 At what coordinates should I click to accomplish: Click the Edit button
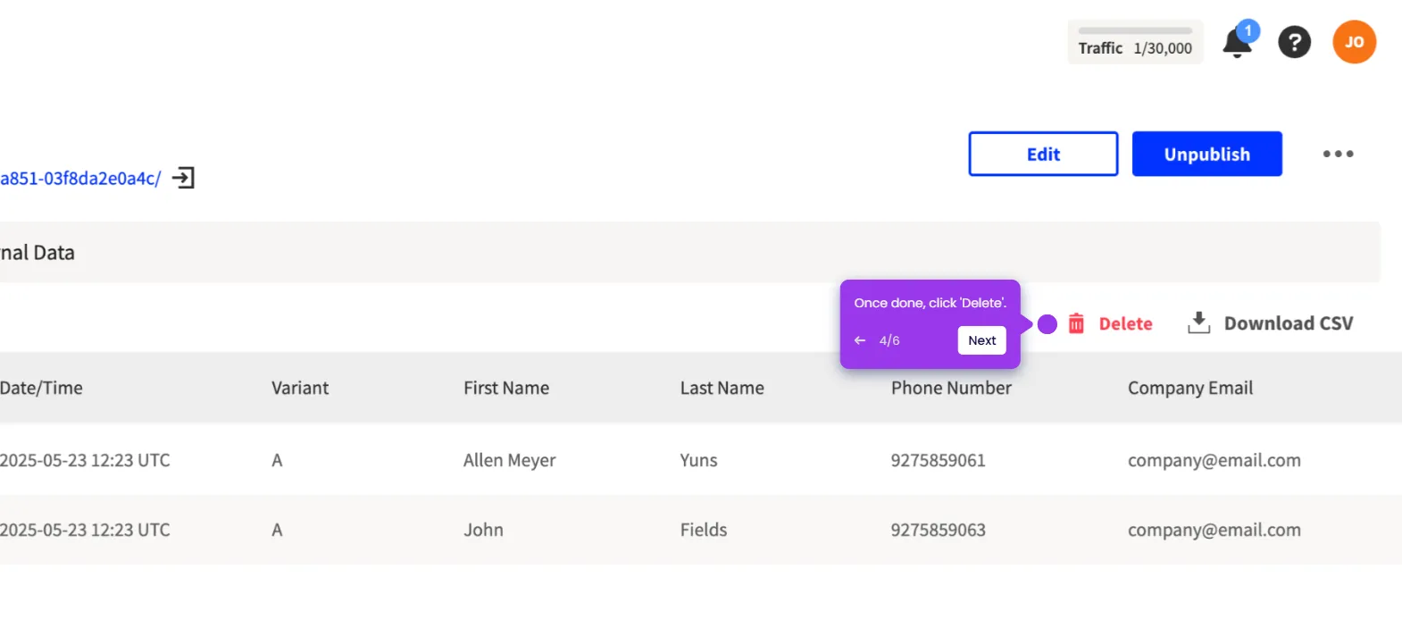1043,154
